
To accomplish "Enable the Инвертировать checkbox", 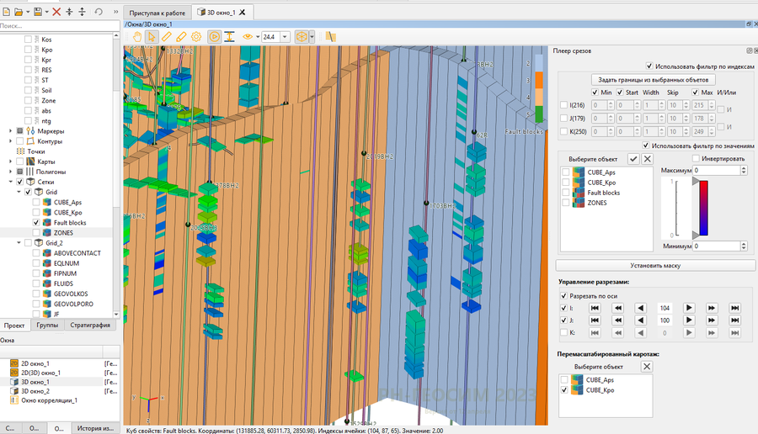I will [x=696, y=159].
